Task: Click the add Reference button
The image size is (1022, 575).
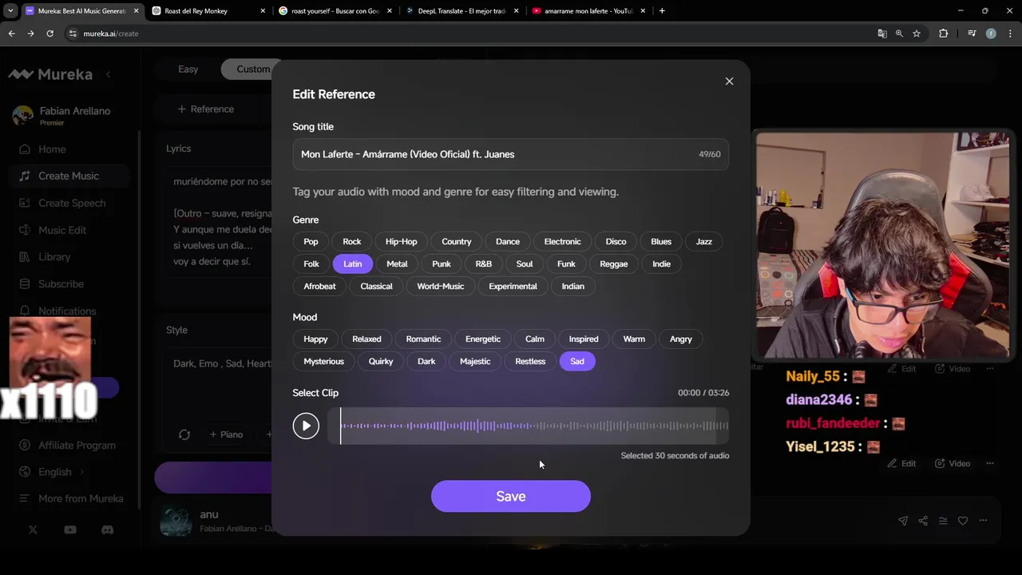Action: click(206, 109)
